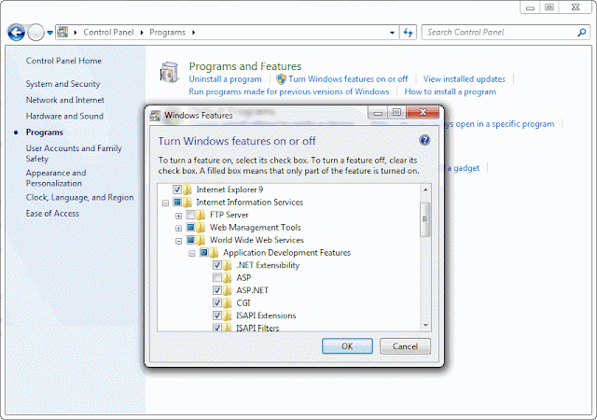This screenshot has width=597, height=420.
Task: Open Control Panel Home in sidebar
Action: tap(63, 61)
